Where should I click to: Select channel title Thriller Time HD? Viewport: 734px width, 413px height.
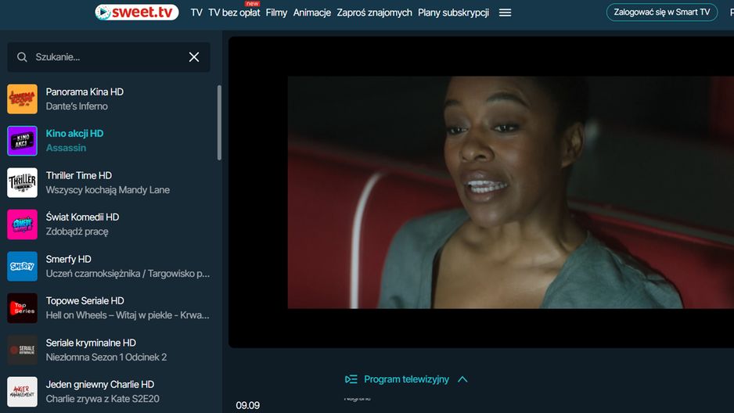78,175
